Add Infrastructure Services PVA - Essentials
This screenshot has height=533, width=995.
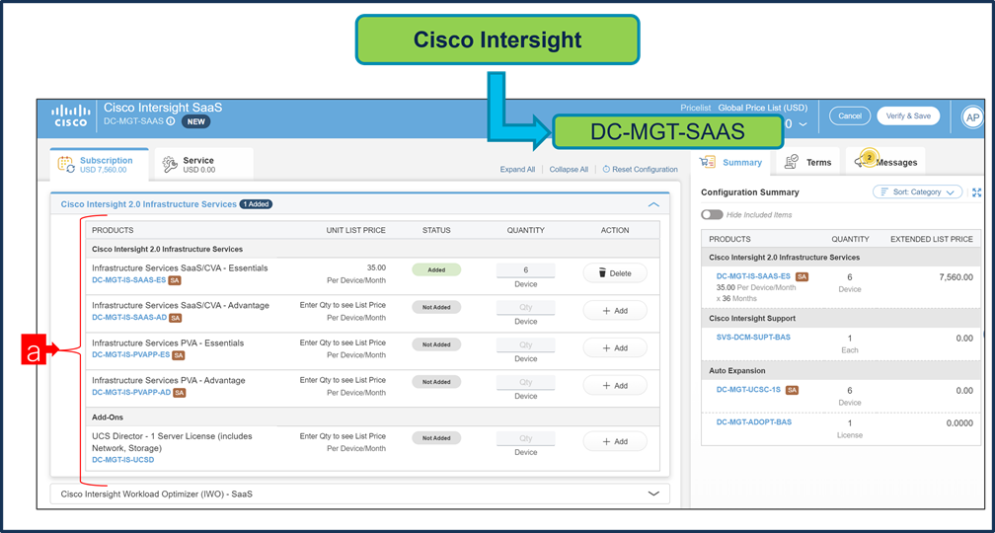[x=615, y=348]
